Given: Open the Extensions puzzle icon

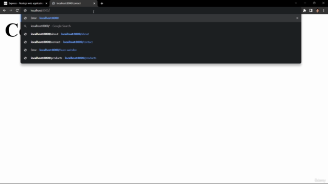Looking at the screenshot, I should pos(304,10).
